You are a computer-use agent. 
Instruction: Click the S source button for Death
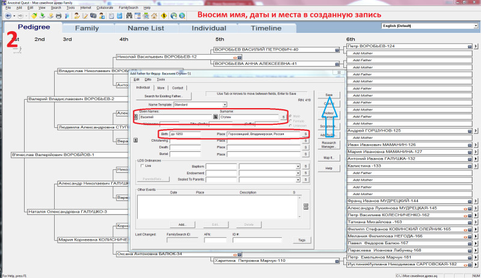tap(305, 148)
